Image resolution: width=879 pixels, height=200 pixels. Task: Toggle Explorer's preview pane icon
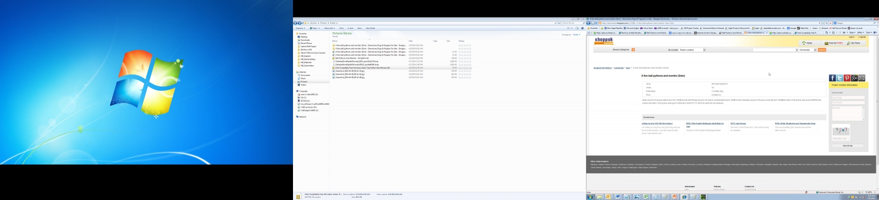(577, 28)
